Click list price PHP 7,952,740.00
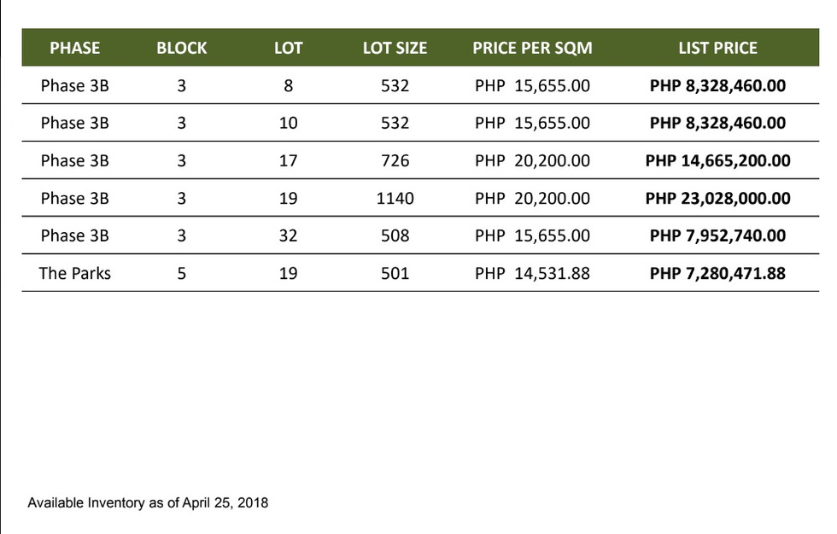Image resolution: width=837 pixels, height=534 pixels. [x=717, y=235]
